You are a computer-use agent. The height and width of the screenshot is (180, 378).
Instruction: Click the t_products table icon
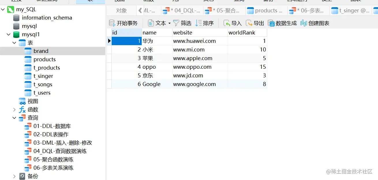click(x=28, y=68)
